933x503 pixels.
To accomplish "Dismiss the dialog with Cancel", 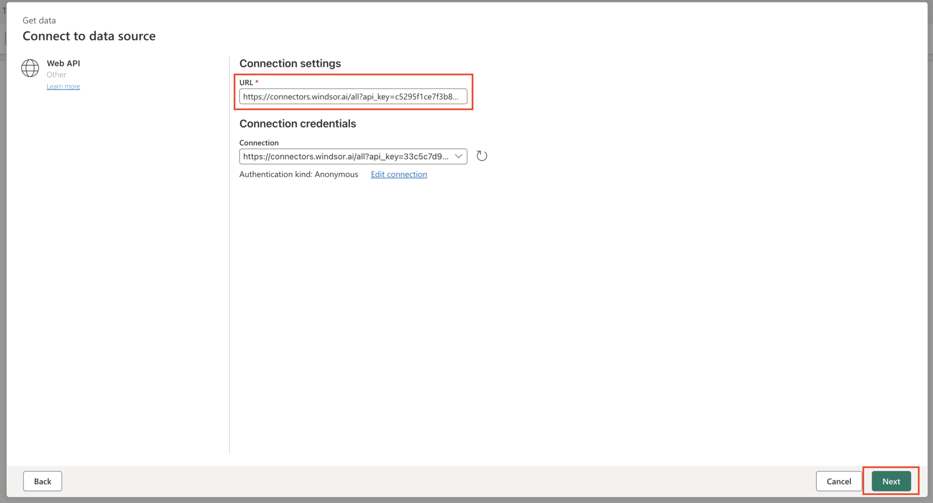I will coord(838,481).
